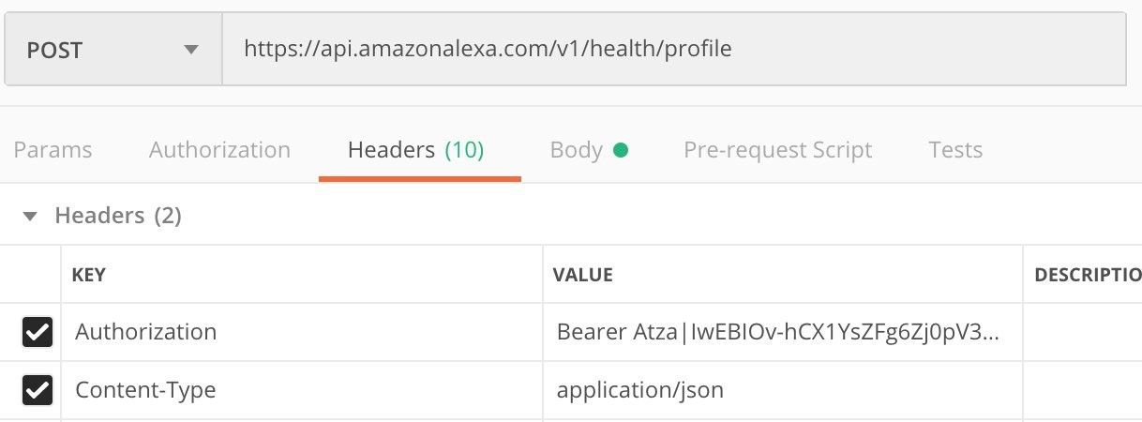This screenshot has height=422, width=1142.
Task: Click the KEY column header
Action: click(x=89, y=275)
